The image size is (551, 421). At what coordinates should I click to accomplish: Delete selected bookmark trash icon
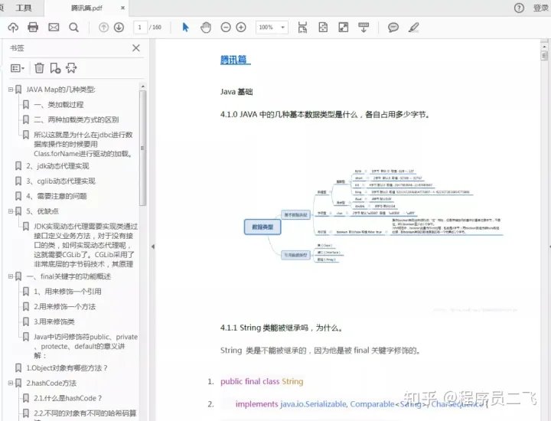[x=39, y=68]
